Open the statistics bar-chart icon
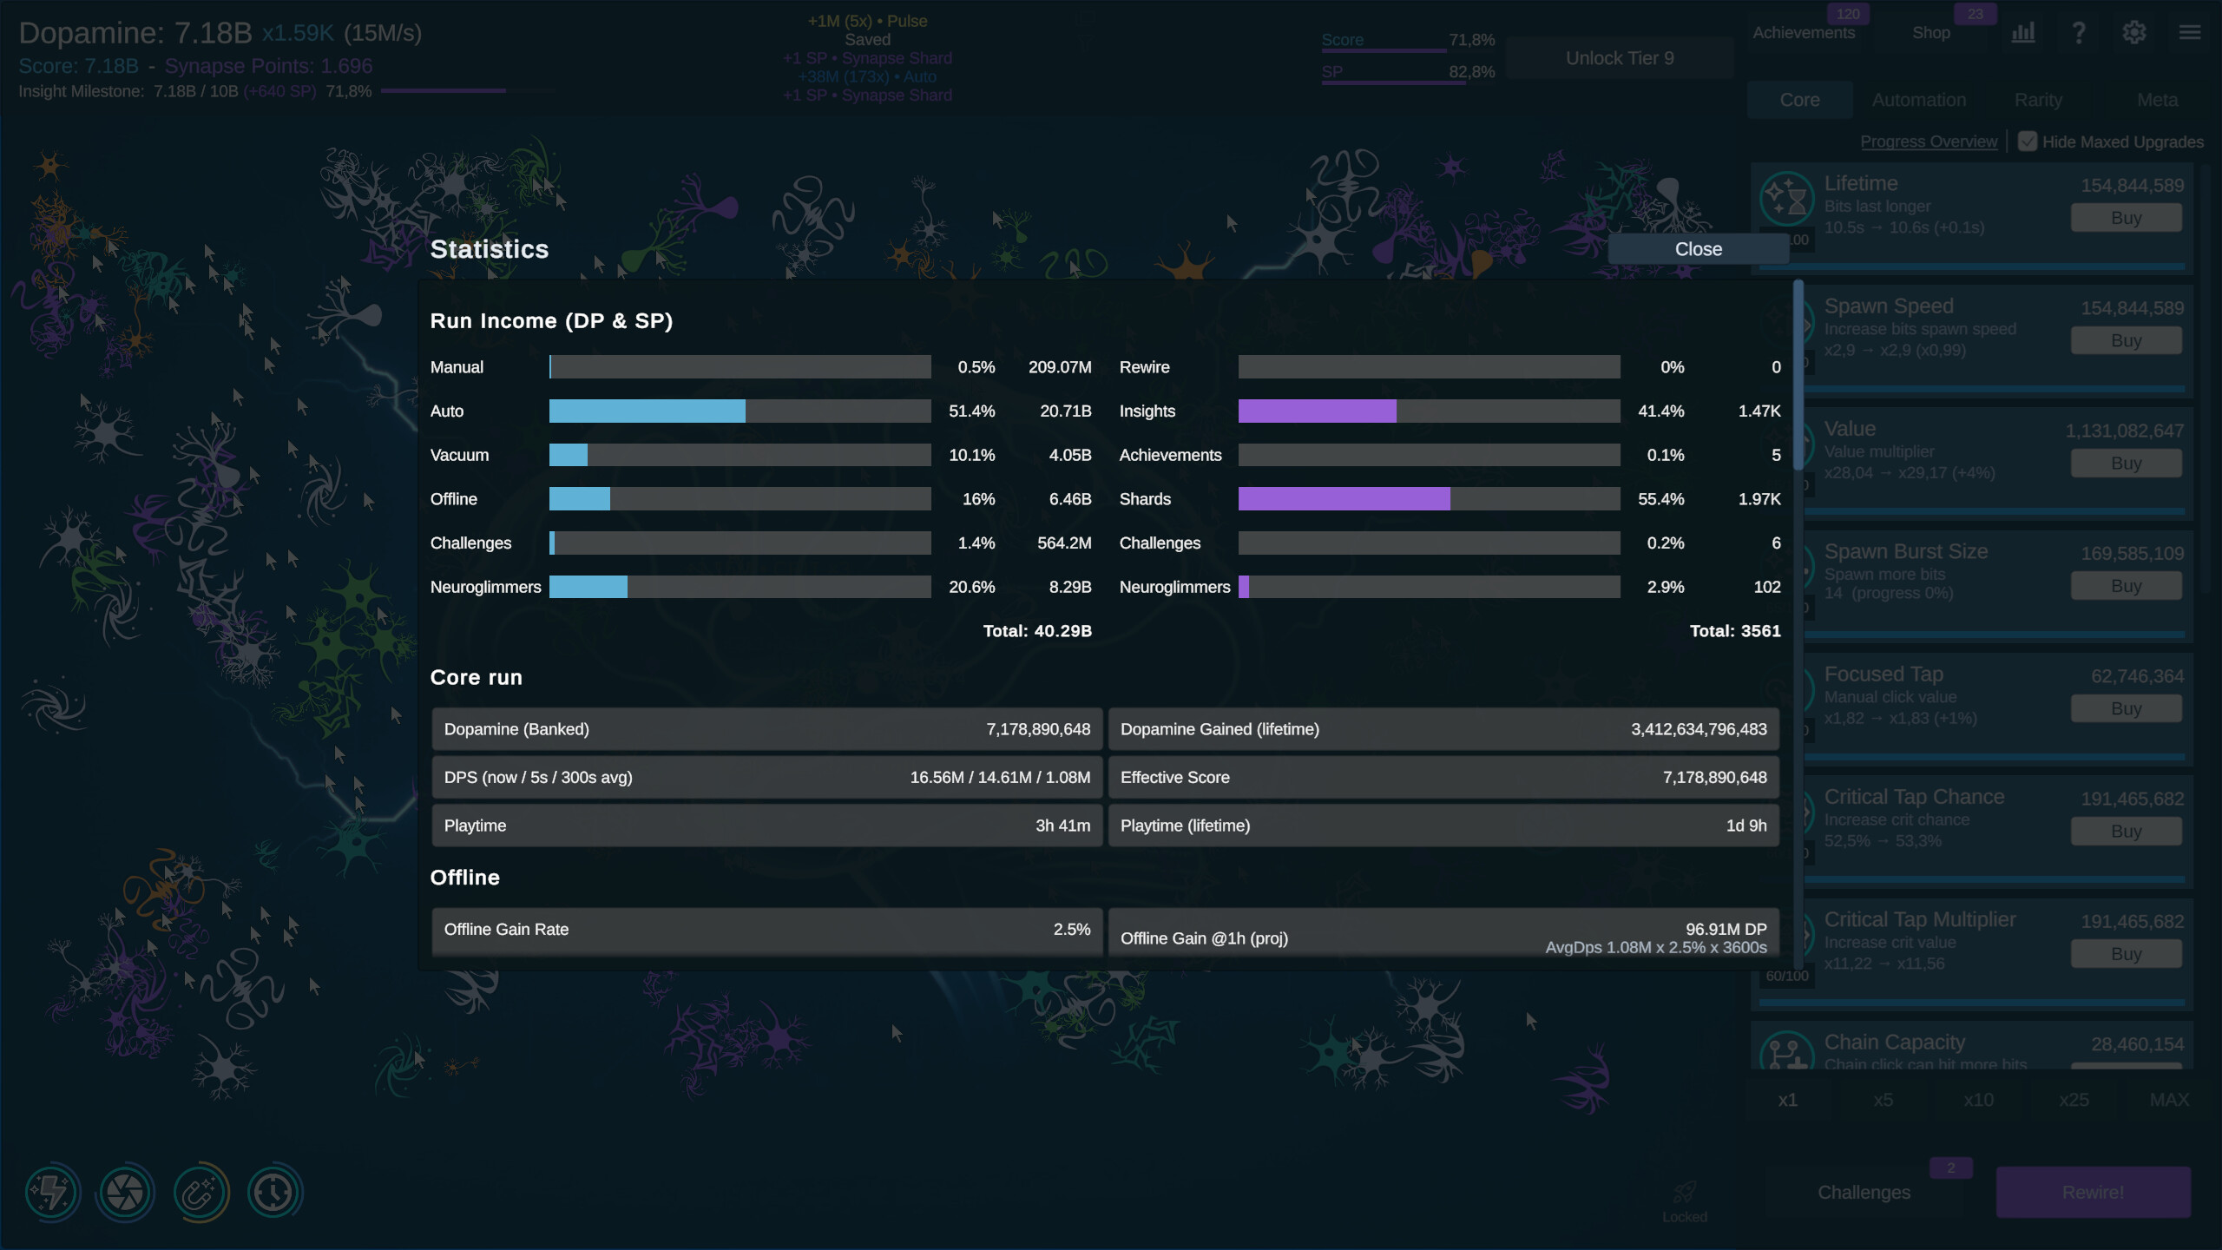 tap(2023, 32)
